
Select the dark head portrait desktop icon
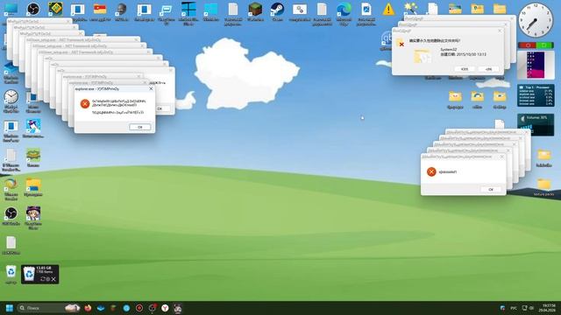[x=122, y=9]
